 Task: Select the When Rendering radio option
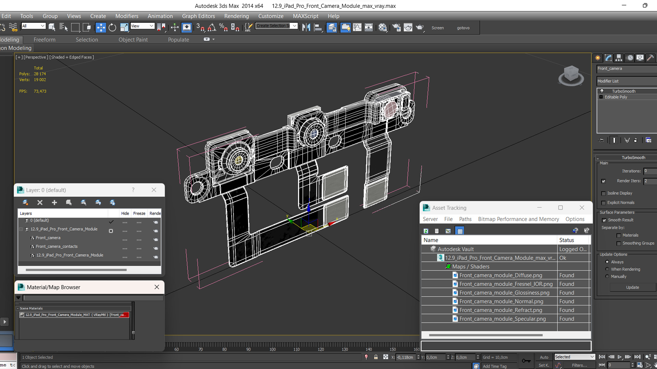pos(607,269)
